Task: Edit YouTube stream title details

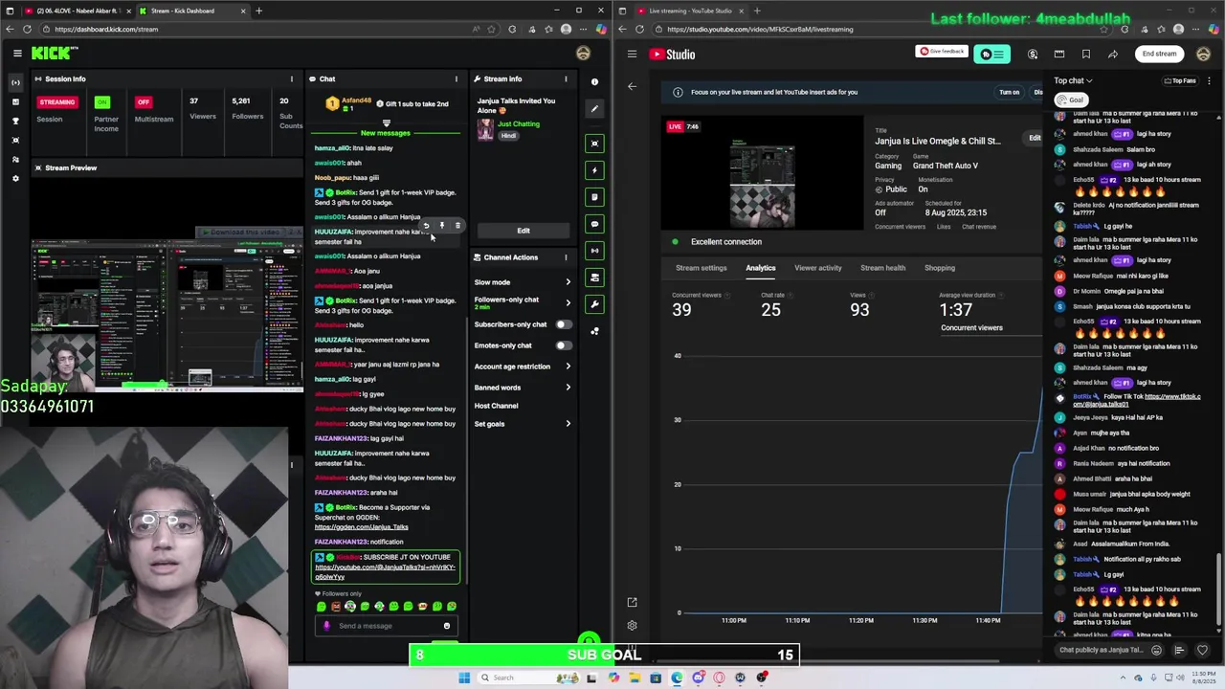Action: 1035,138
